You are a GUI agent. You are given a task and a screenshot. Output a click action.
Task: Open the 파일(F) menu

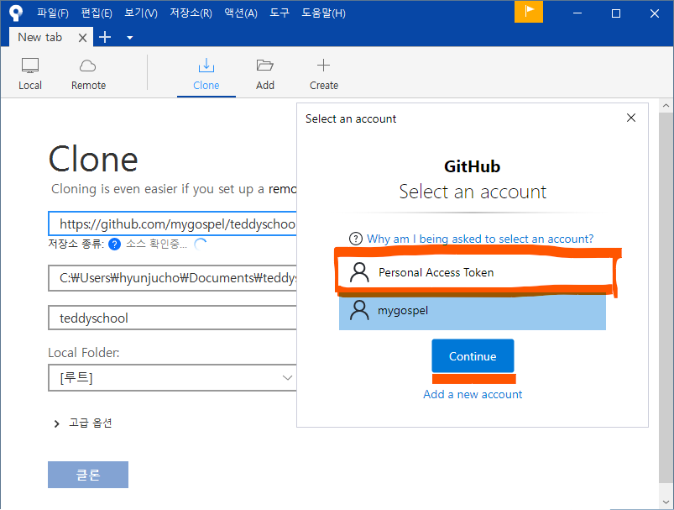point(52,13)
